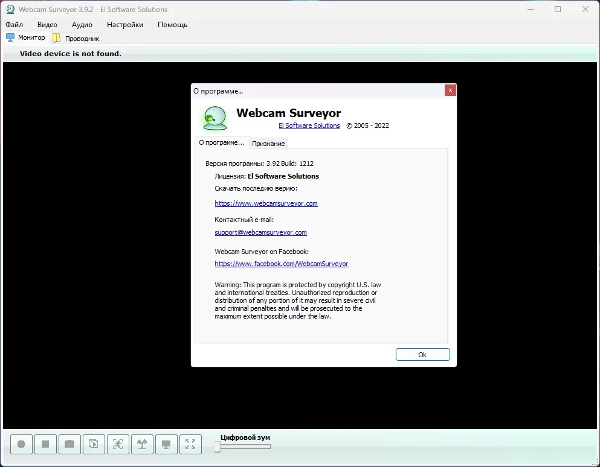Click the record button in bottom toolbar

(21, 444)
